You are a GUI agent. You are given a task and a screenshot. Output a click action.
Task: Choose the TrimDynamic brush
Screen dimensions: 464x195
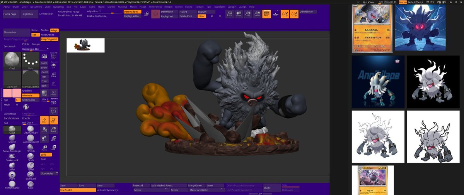(x=12, y=185)
